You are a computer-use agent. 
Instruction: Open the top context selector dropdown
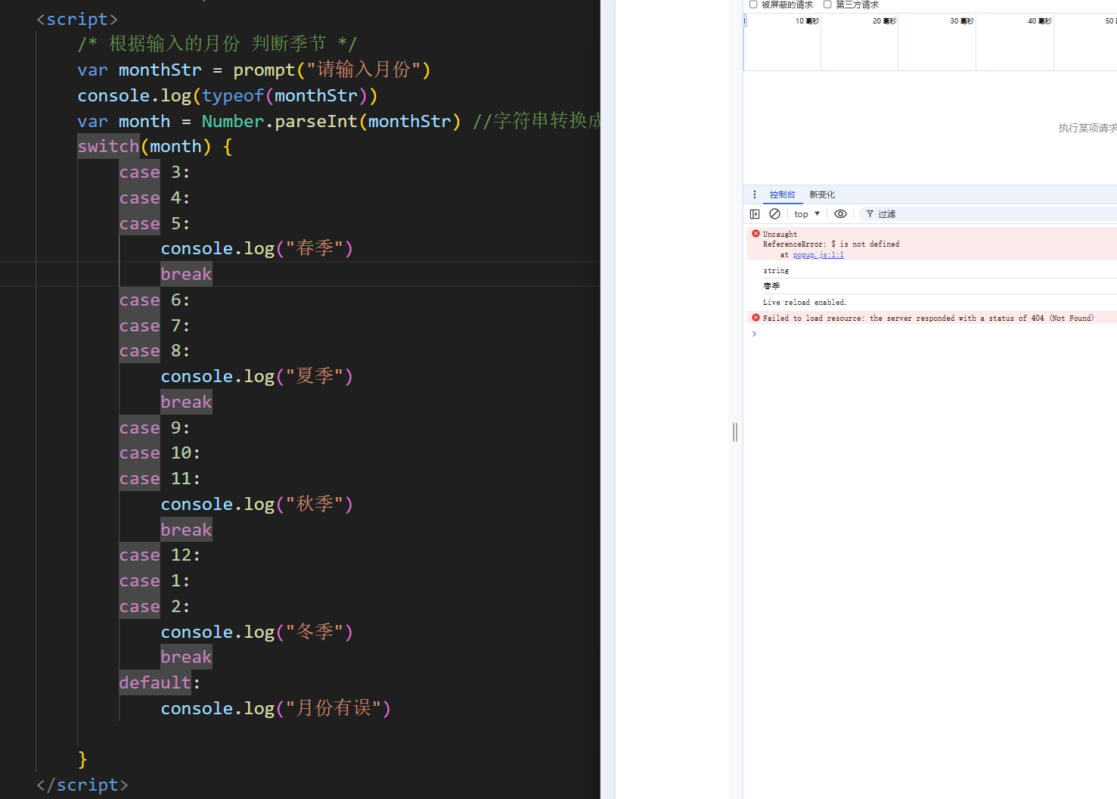click(807, 214)
